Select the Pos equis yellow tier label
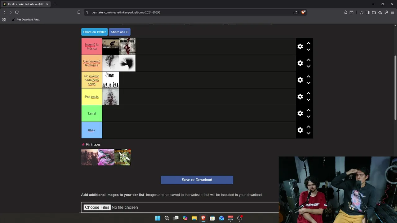 pyautogui.click(x=92, y=97)
